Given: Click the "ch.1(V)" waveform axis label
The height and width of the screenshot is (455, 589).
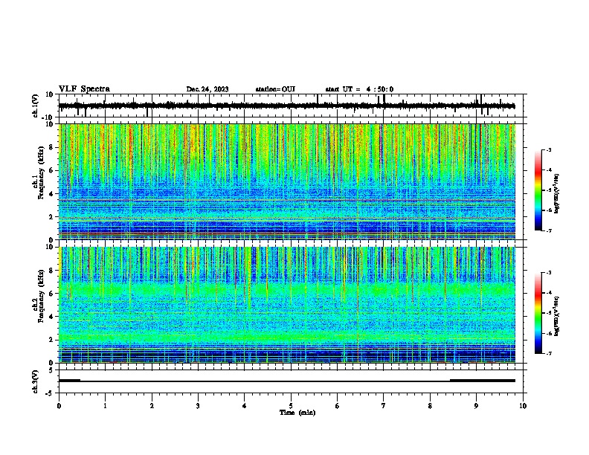Looking at the screenshot, I should point(36,106).
